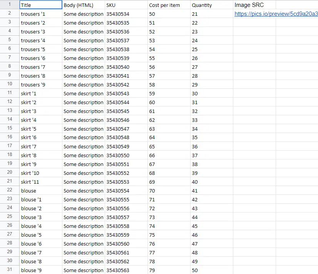Select the trousers '7 row's cost cell
The image size is (318, 274).
tap(169, 67)
